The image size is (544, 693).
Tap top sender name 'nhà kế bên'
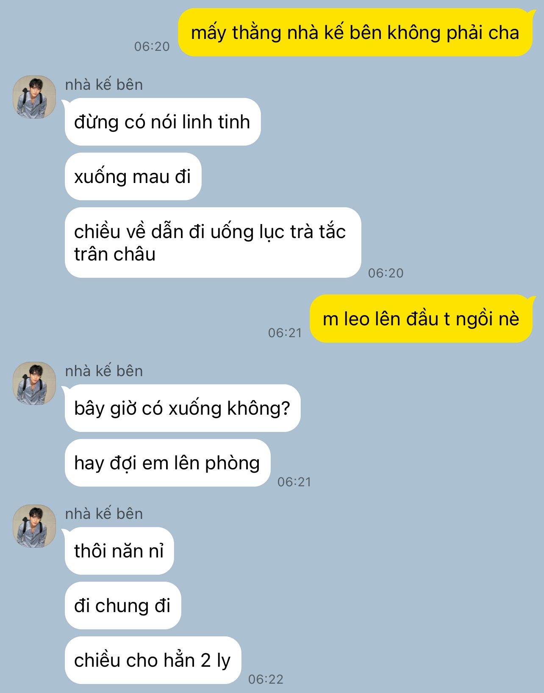(x=104, y=85)
